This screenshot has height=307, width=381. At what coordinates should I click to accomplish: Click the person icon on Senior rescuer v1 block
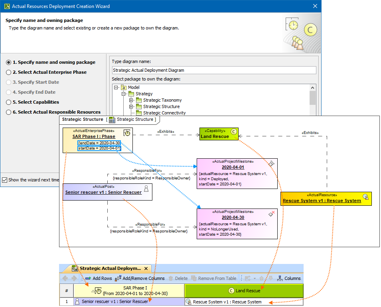pos(146,189)
